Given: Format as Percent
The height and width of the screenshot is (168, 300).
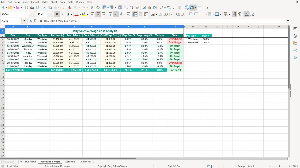Looking at the screenshot, I should click(x=160, y=14).
